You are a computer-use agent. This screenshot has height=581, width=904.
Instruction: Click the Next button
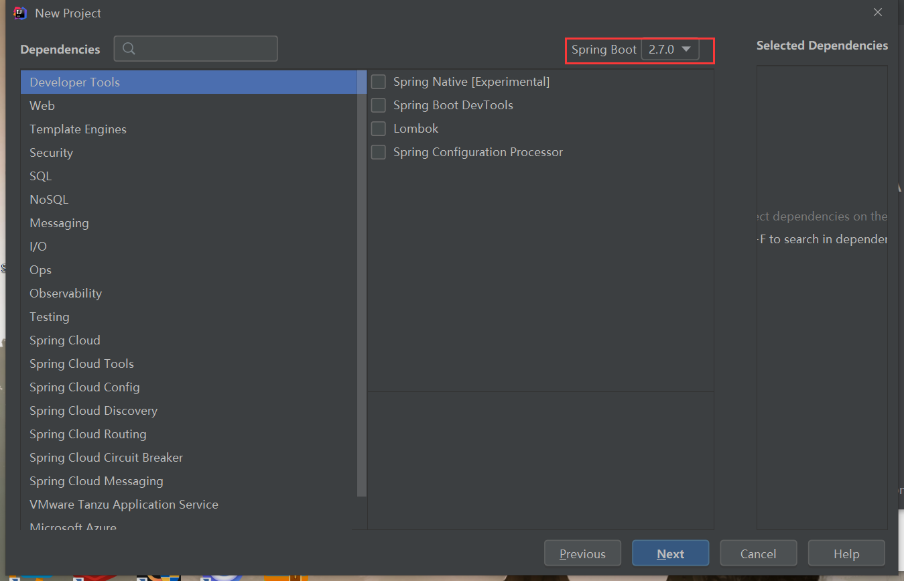[x=670, y=554]
